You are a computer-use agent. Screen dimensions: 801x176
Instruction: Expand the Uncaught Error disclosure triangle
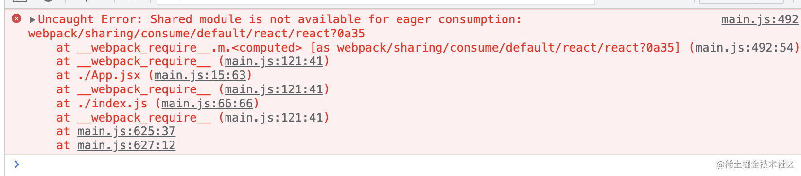[x=32, y=19]
